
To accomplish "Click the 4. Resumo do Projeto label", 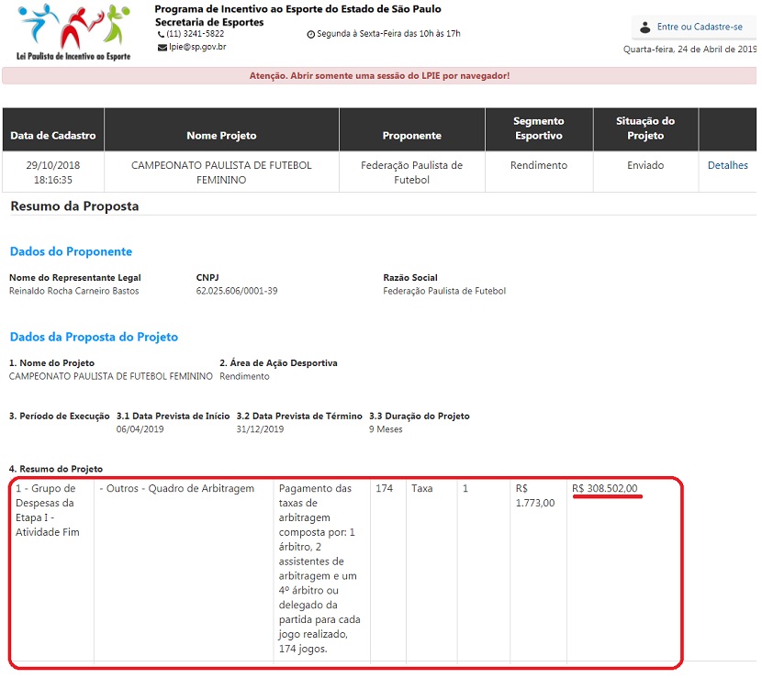I will pyautogui.click(x=56, y=469).
